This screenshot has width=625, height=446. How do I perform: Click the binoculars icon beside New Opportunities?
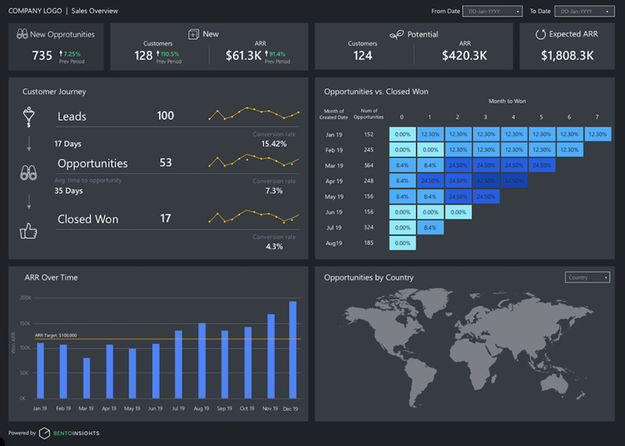tap(22, 34)
